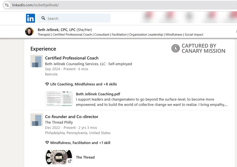
Task: Click diamond skills icon beside Life Coaching
Action: pyautogui.click(x=47, y=84)
